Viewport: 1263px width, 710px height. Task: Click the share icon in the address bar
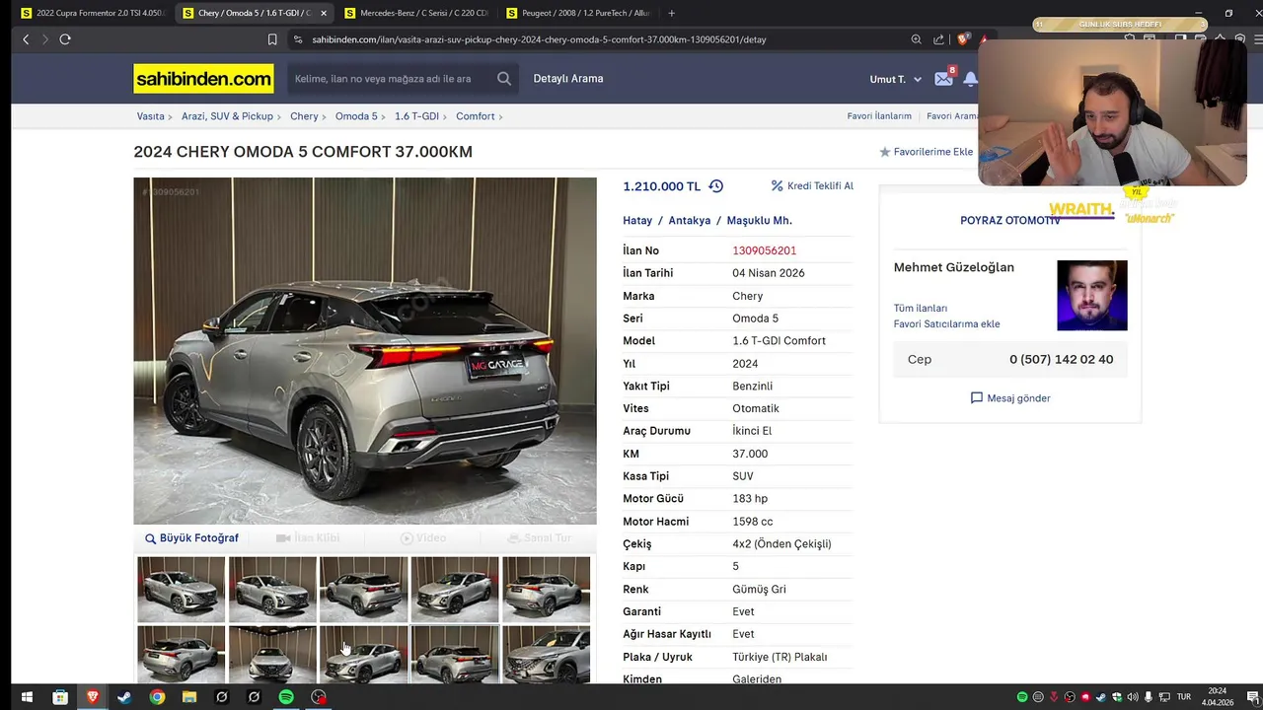click(x=939, y=39)
